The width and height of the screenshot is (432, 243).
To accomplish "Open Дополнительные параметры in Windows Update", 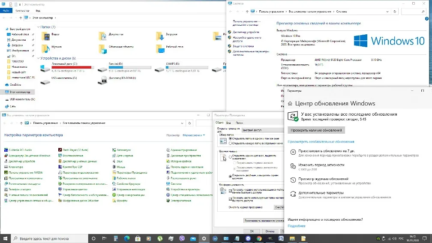I will [321, 193].
